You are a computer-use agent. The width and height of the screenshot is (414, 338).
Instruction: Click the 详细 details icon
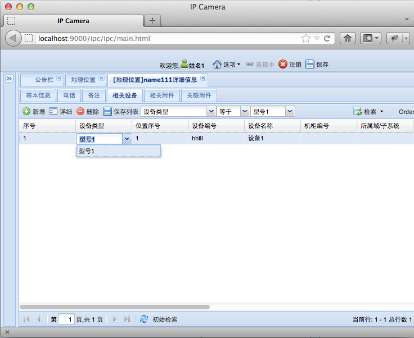pos(53,112)
